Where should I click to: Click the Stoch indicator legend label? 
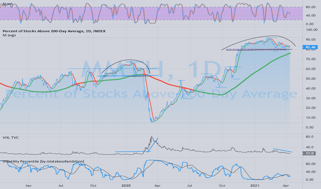(x=8, y=4)
